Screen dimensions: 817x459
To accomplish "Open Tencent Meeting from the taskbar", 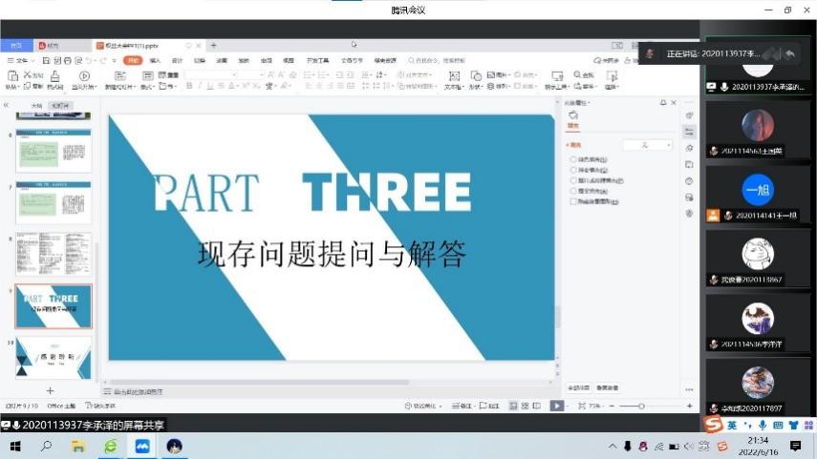I will 143,446.
